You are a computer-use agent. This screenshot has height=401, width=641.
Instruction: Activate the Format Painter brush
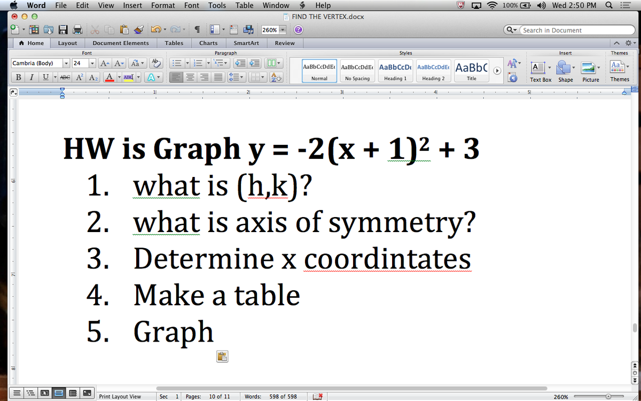click(x=139, y=30)
